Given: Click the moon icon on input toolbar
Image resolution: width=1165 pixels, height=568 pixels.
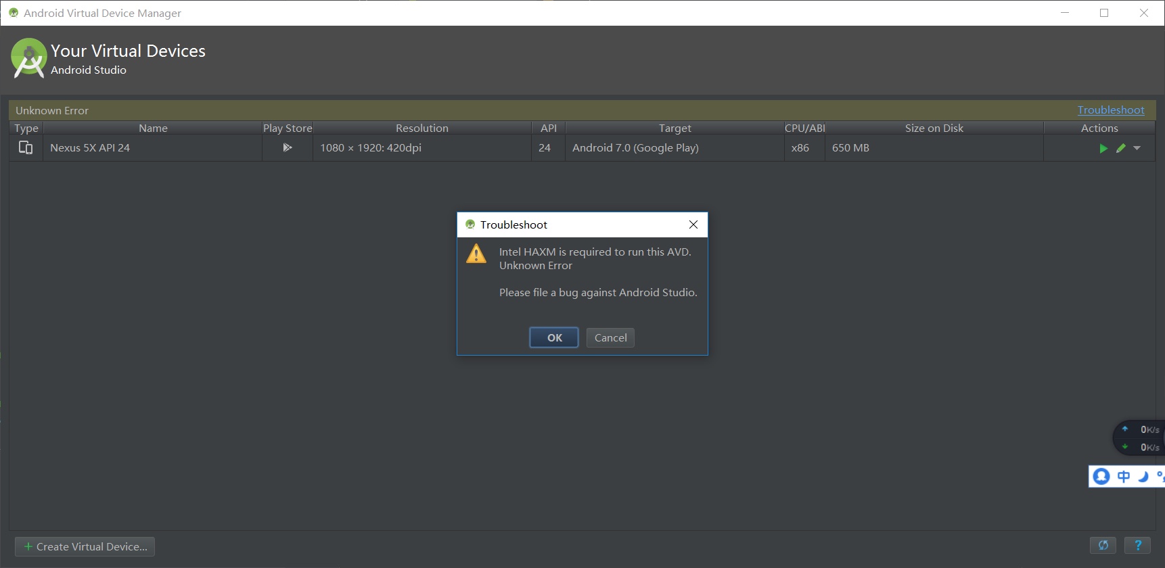Looking at the screenshot, I should (x=1143, y=476).
